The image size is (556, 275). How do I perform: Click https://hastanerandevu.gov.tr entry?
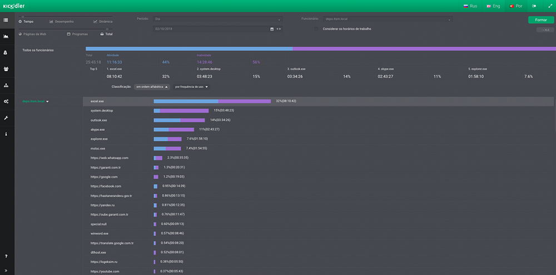[x=111, y=195]
